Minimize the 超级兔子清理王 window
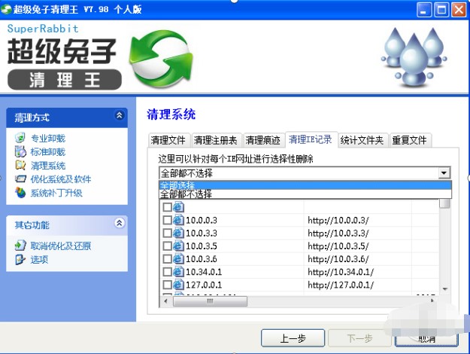Image resolution: width=470 pixels, height=354 pixels. (x=424, y=10)
